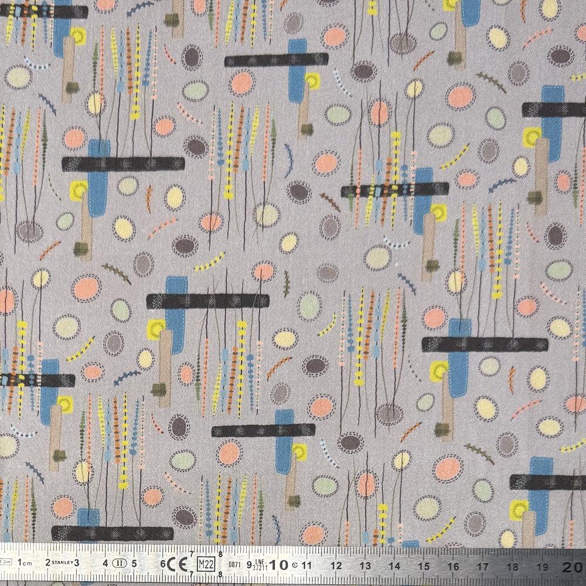Click the class II oval symbol
Viewport: 586px width, 586px height.
(120, 563)
